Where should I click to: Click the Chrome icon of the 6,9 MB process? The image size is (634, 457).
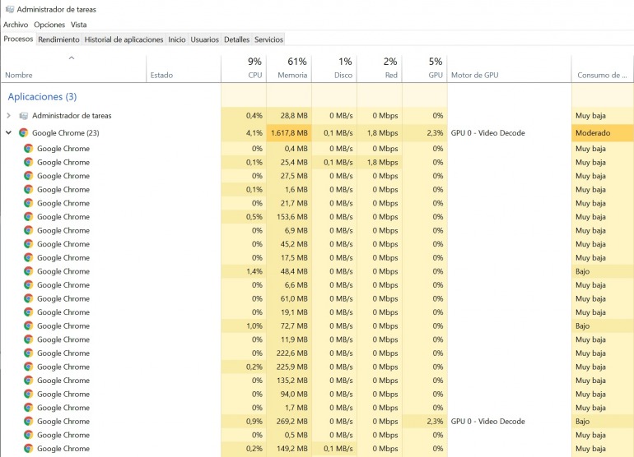click(x=28, y=230)
